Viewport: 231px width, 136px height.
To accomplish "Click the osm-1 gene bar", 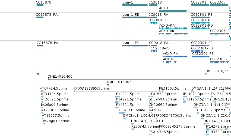I will click(x=135, y=5).
